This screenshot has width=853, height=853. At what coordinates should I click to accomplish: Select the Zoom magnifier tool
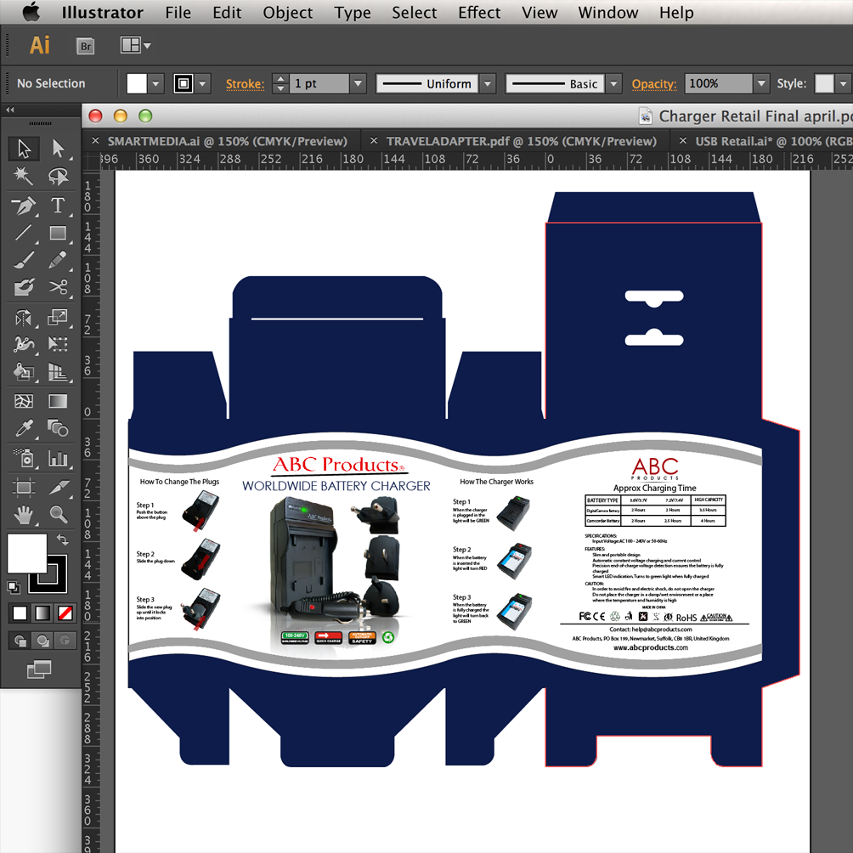(59, 514)
